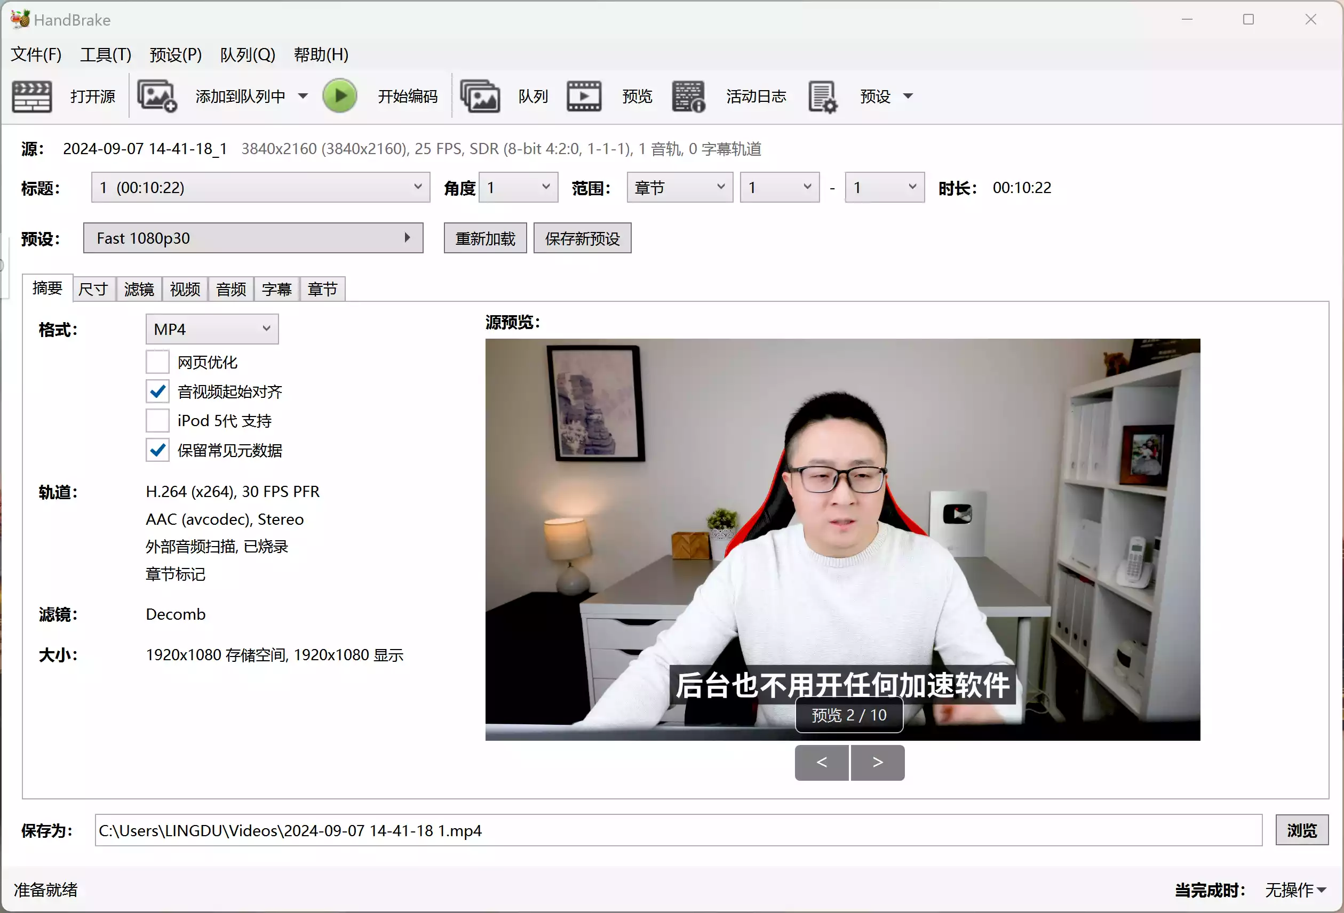Open the 章节 range type dropdown
The height and width of the screenshot is (913, 1344).
[x=679, y=187]
